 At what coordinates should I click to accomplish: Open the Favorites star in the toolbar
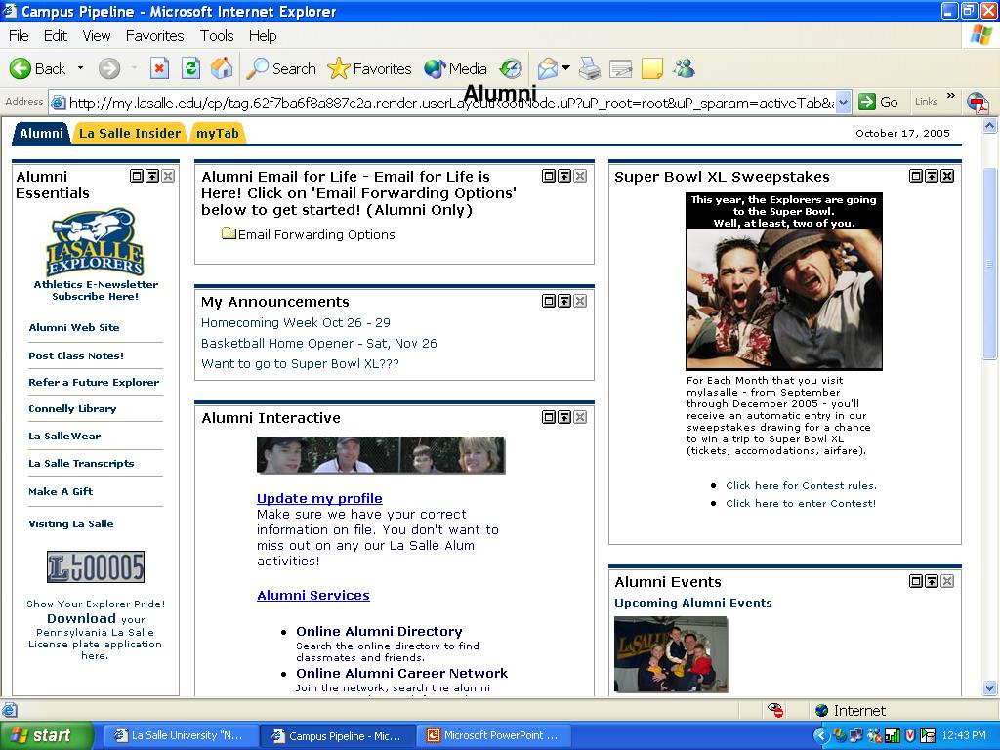(x=370, y=68)
